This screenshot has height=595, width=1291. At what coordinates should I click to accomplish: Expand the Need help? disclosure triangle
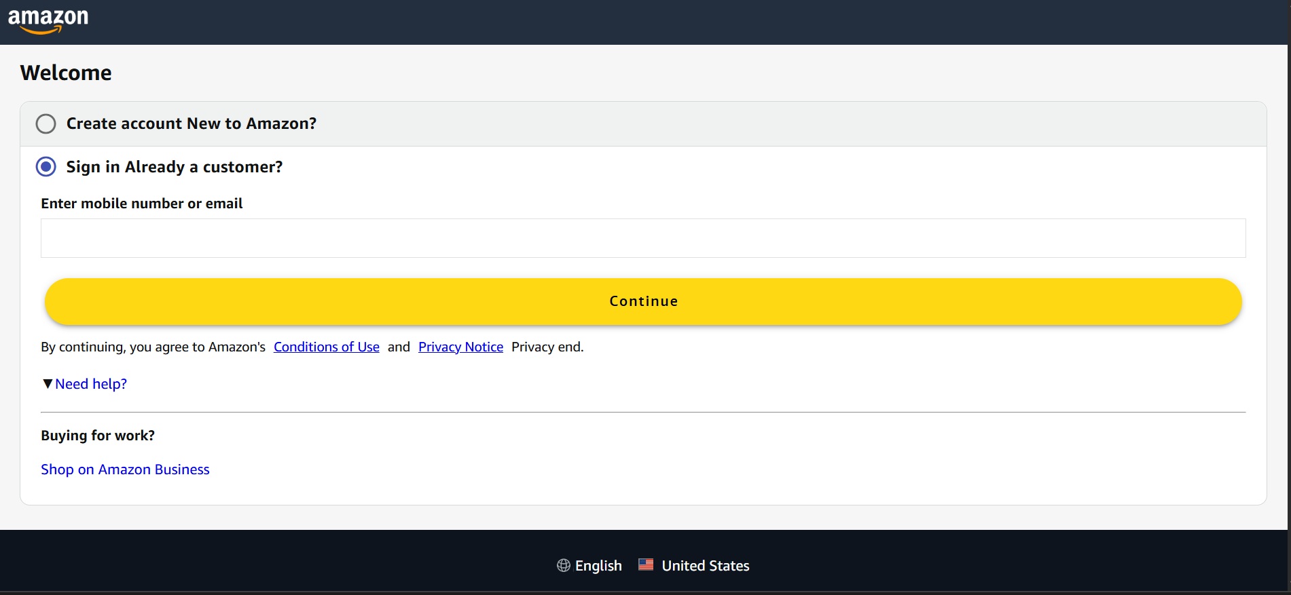pos(48,384)
